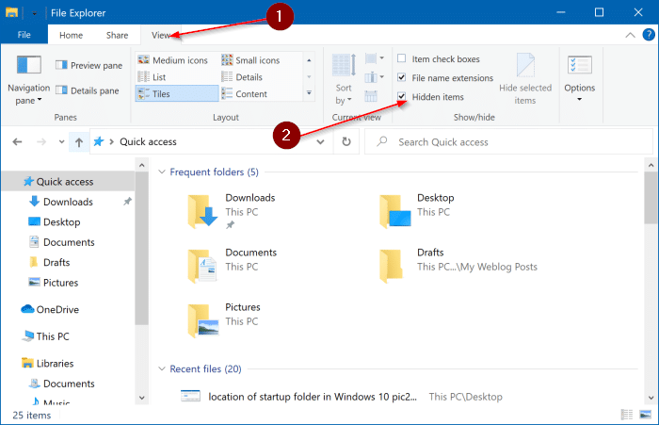Switch layout to Small icons
The width and height of the screenshot is (659, 425).
point(250,60)
